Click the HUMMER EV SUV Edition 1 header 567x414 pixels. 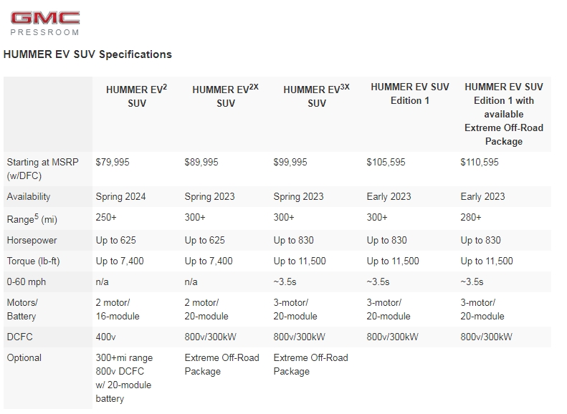pos(410,94)
